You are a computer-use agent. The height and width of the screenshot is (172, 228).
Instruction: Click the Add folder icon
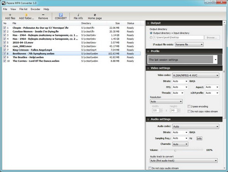[26, 15]
